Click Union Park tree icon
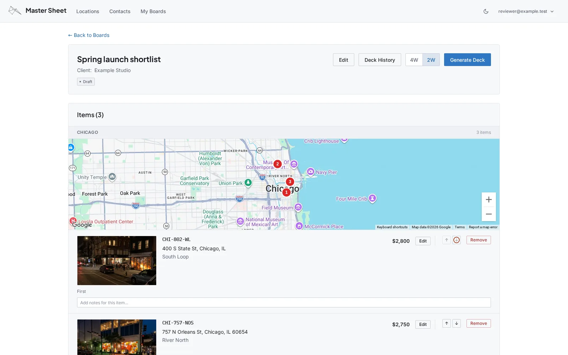Image resolution: width=568 pixels, height=355 pixels. click(x=248, y=182)
